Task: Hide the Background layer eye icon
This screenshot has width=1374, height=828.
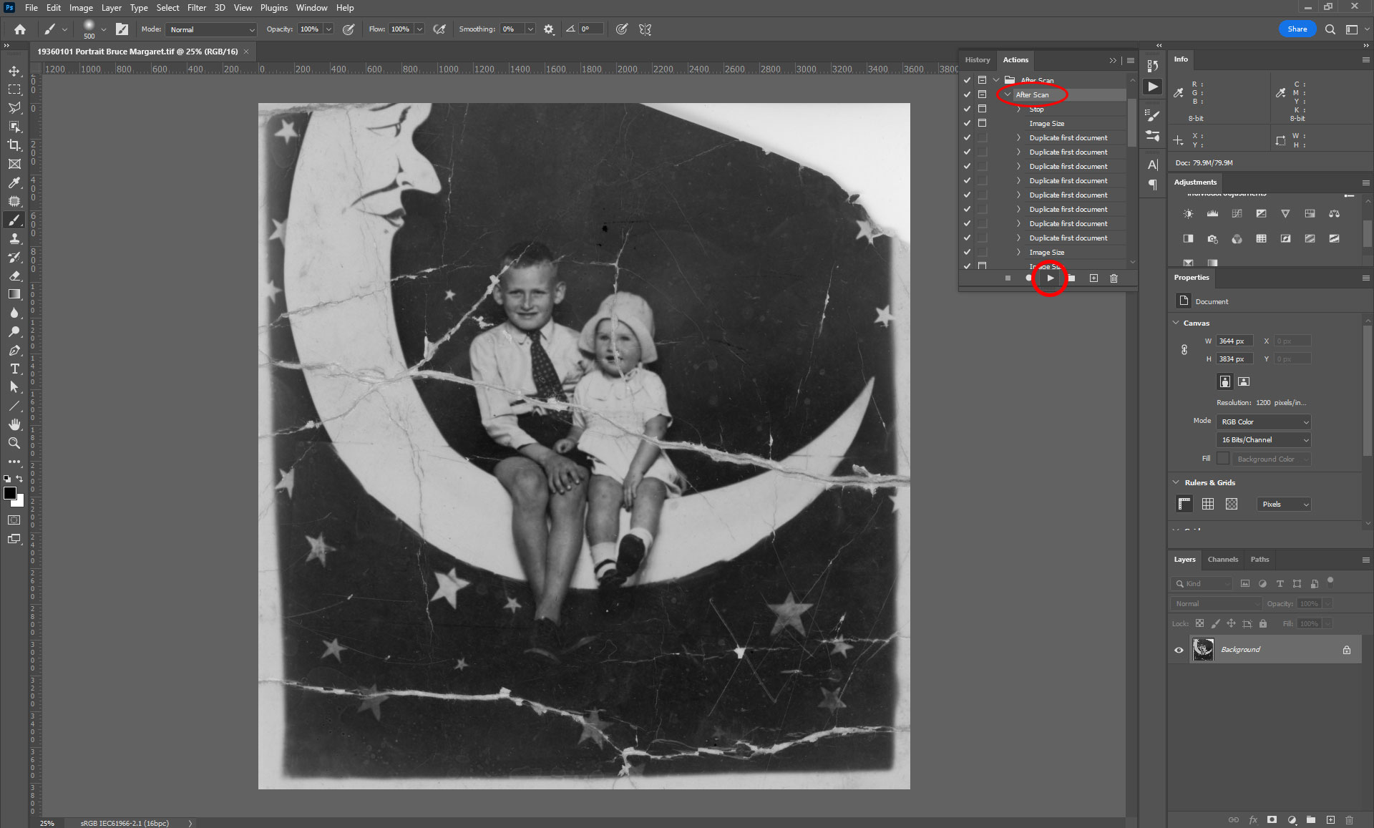Action: (x=1179, y=650)
